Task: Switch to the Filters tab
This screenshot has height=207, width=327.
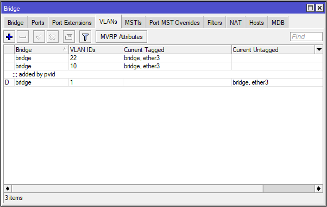Action: click(x=215, y=22)
